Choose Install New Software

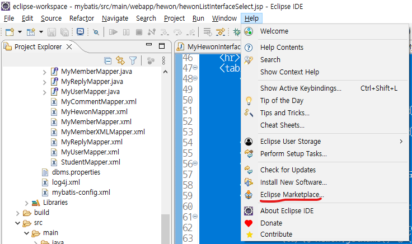point(325,182)
